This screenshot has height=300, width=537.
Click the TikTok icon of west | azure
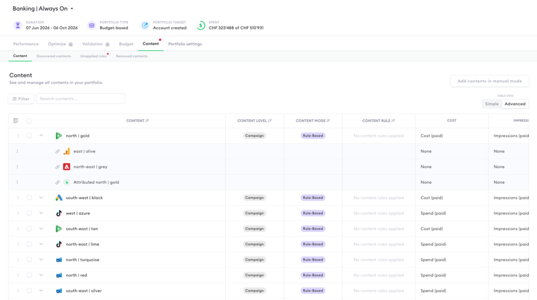point(59,213)
